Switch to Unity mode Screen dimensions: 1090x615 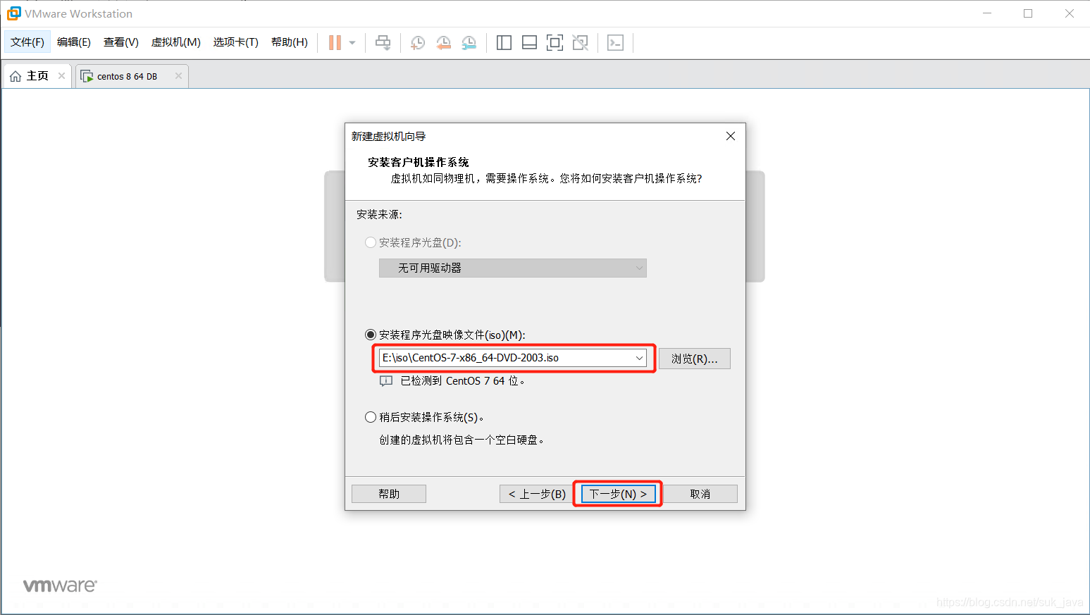[580, 42]
